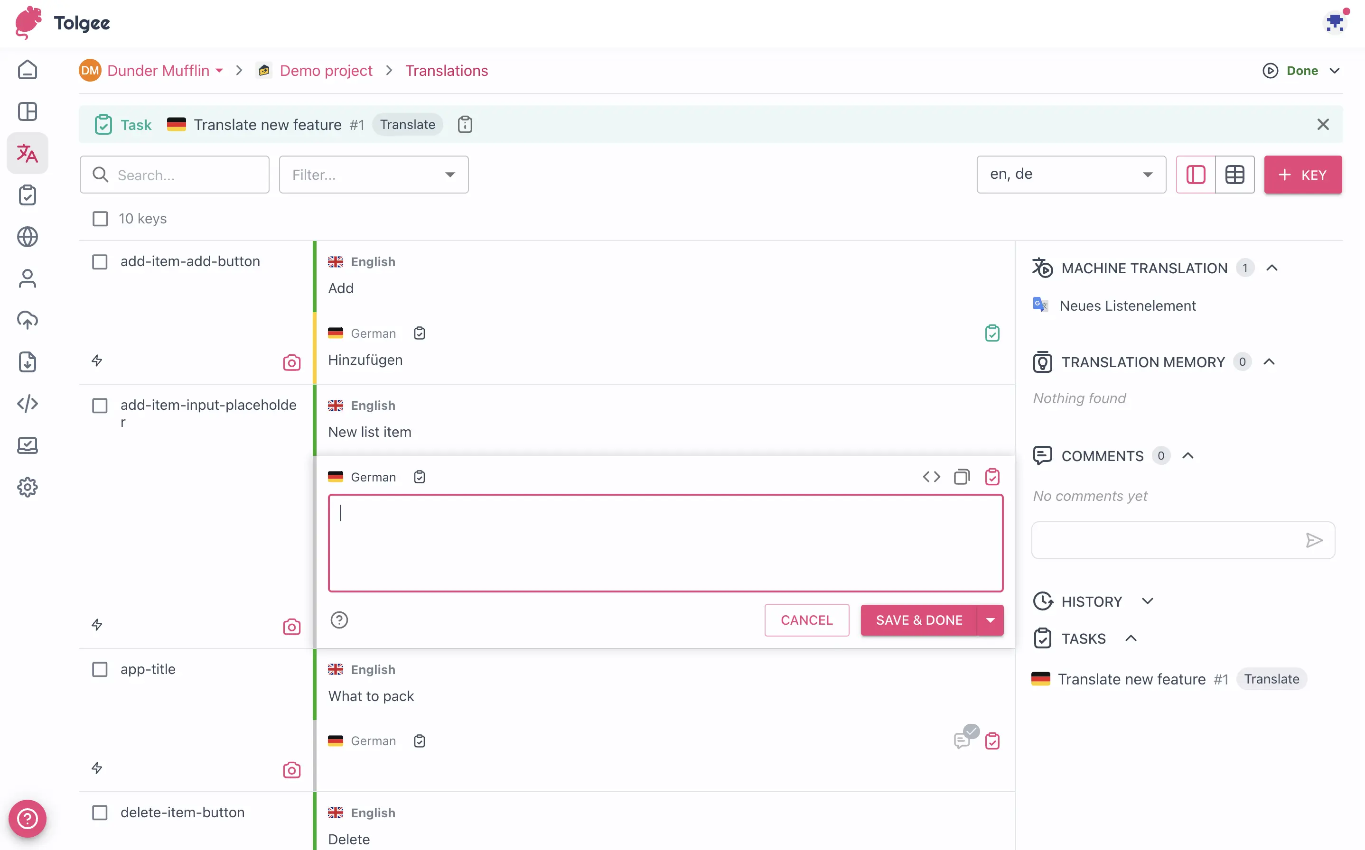This screenshot has height=850, width=1365.
Task: Collapse the MACHINE TRANSLATION section
Action: point(1273,268)
